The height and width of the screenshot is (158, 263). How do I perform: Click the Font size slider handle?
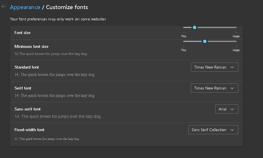coord(195,27)
